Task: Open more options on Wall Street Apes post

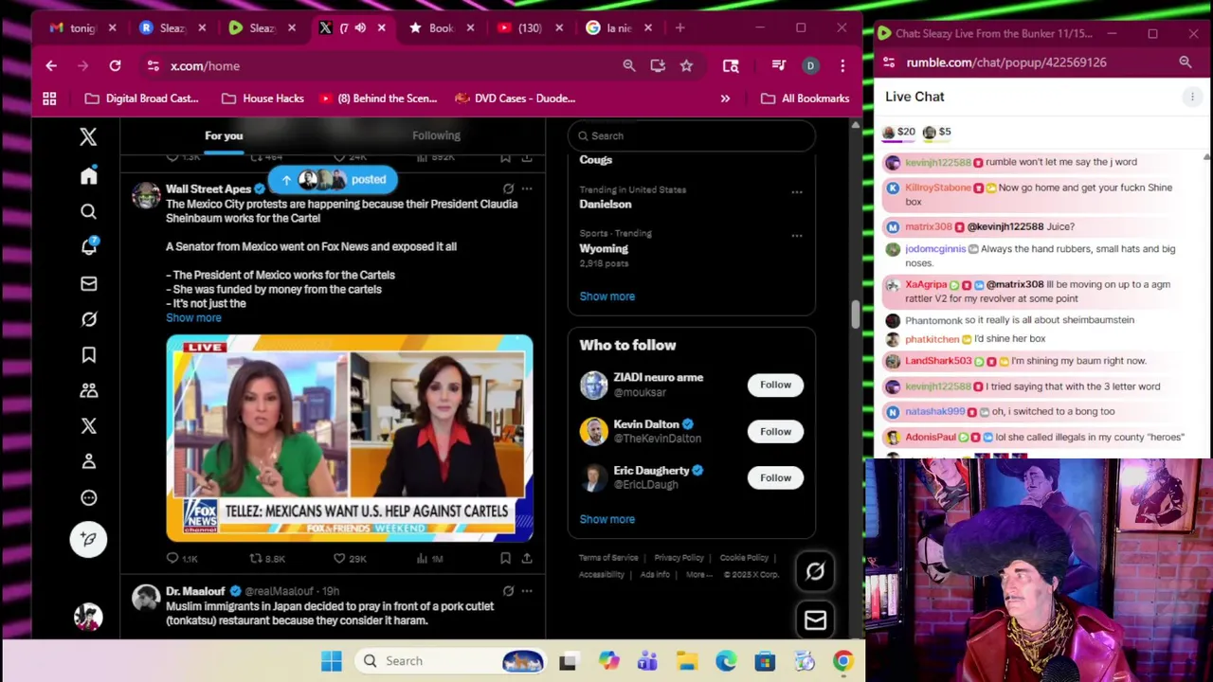Action: [527, 189]
